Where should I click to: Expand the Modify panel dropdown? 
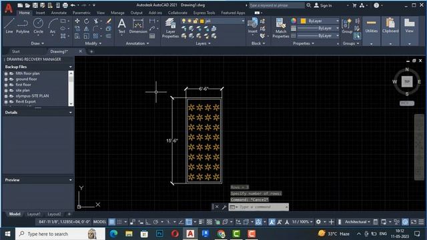93,43
